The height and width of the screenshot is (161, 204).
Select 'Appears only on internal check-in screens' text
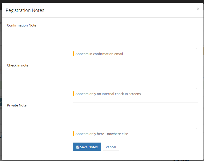click(108, 94)
